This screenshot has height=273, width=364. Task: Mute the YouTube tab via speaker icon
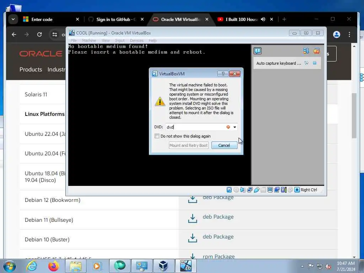263,19
